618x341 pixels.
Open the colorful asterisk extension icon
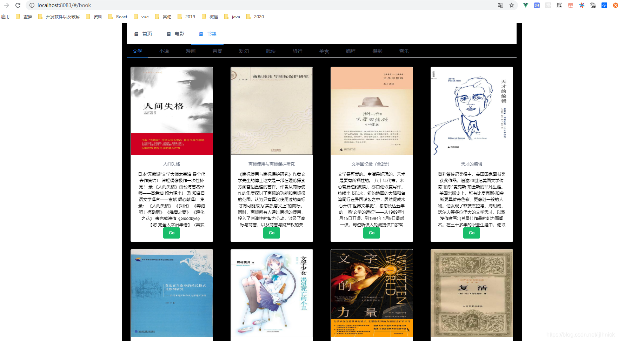(x=582, y=5)
